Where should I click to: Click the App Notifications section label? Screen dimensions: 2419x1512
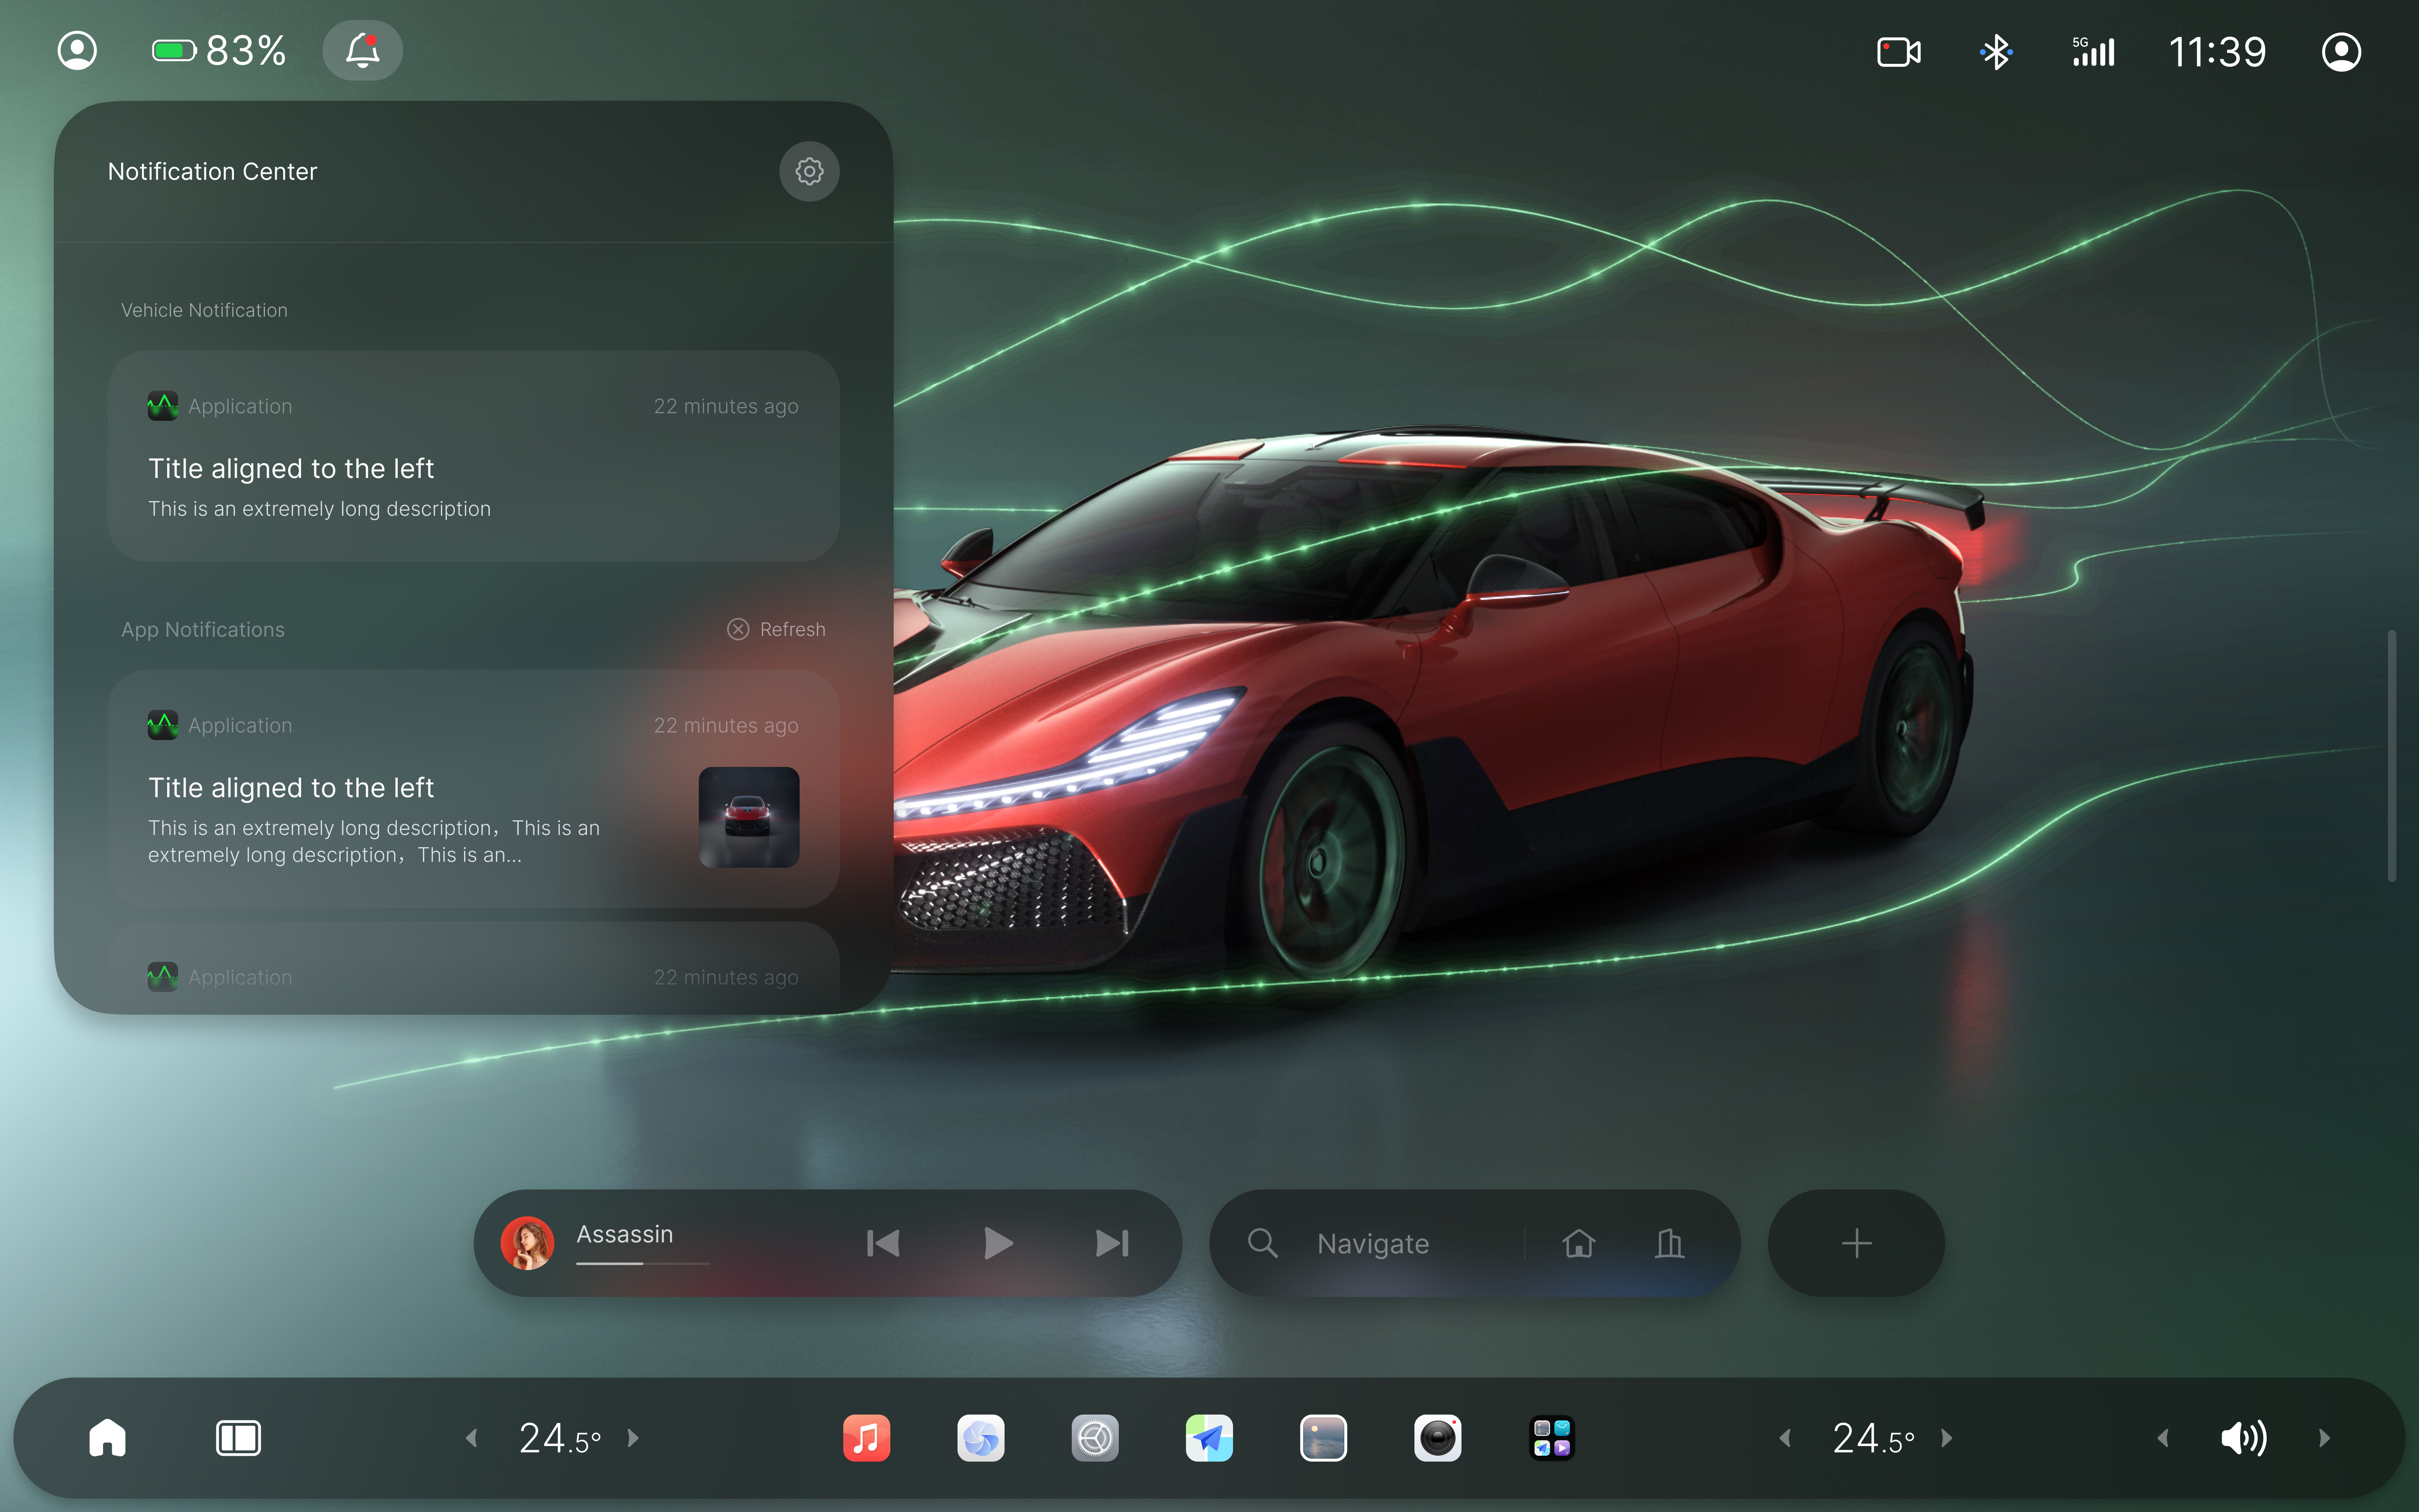pos(203,629)
